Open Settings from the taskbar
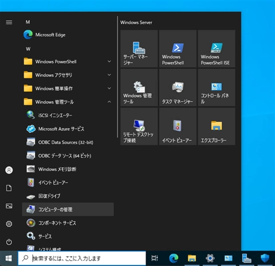 (x=210, y=259)
